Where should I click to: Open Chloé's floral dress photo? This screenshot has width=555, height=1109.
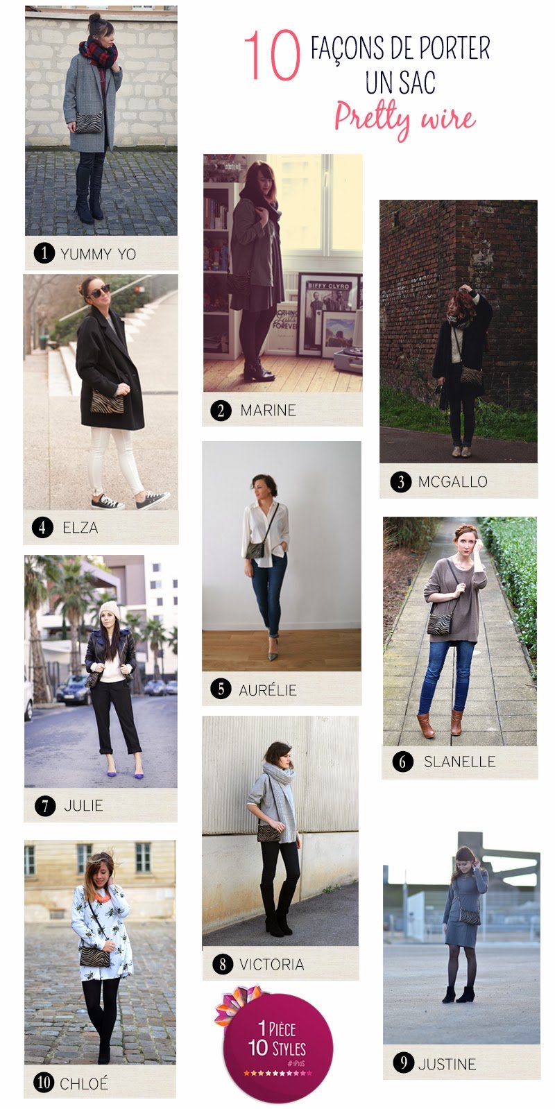[100, 952]
